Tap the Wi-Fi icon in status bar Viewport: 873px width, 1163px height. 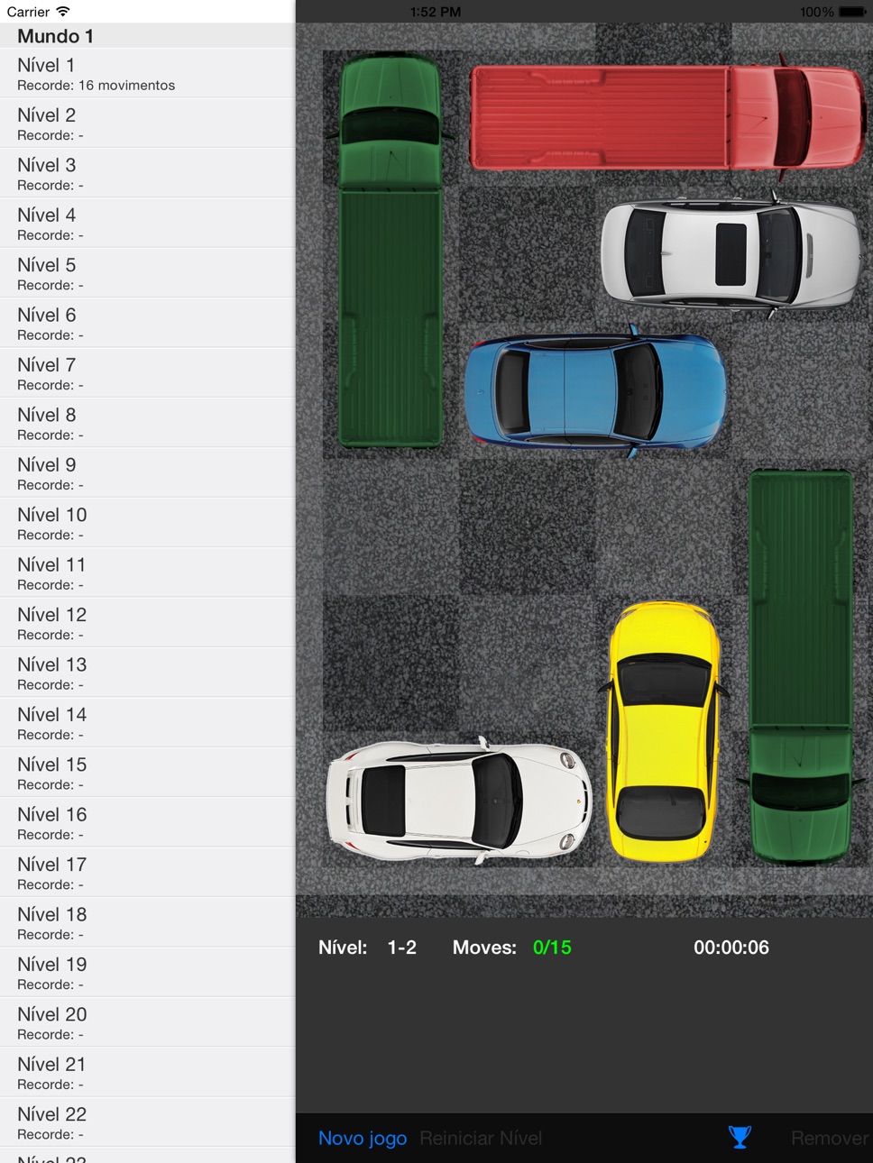coord(62,12)
